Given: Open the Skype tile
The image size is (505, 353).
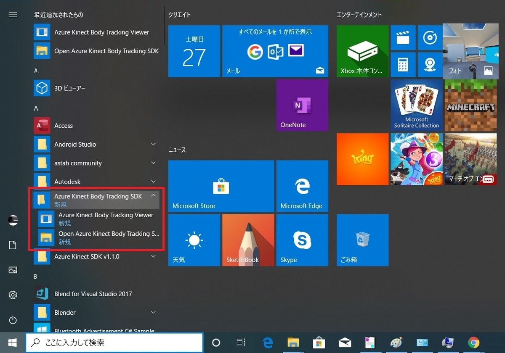Looking at the screenshot, I should 302,240.
